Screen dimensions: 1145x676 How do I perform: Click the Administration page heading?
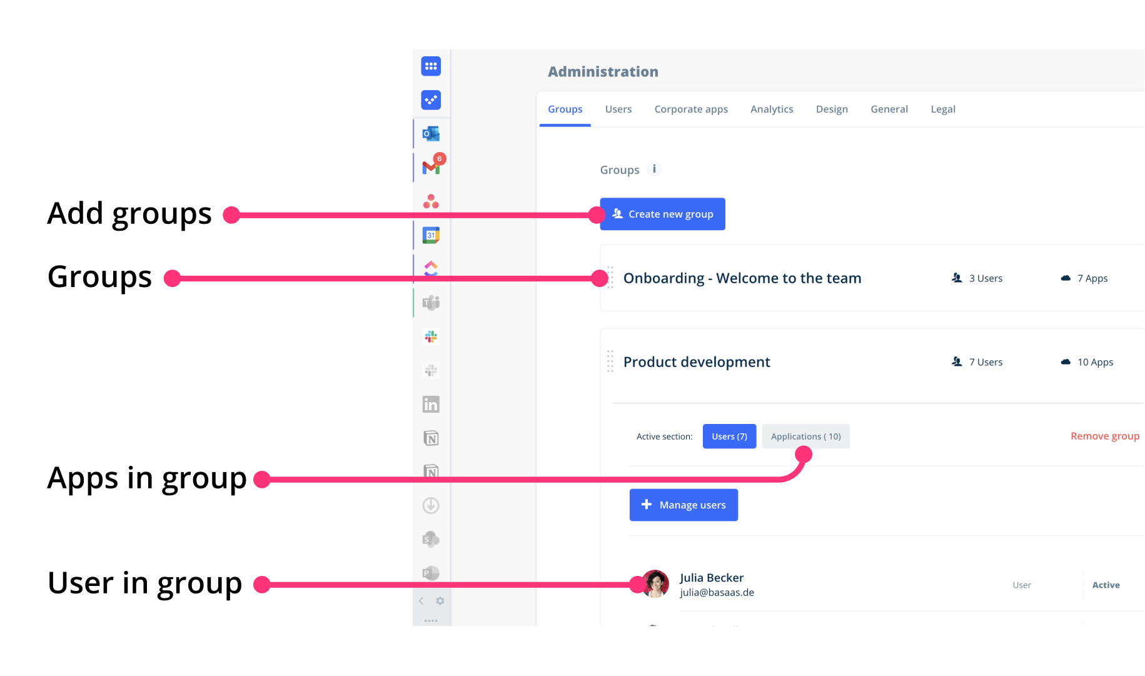pos(603,72)
